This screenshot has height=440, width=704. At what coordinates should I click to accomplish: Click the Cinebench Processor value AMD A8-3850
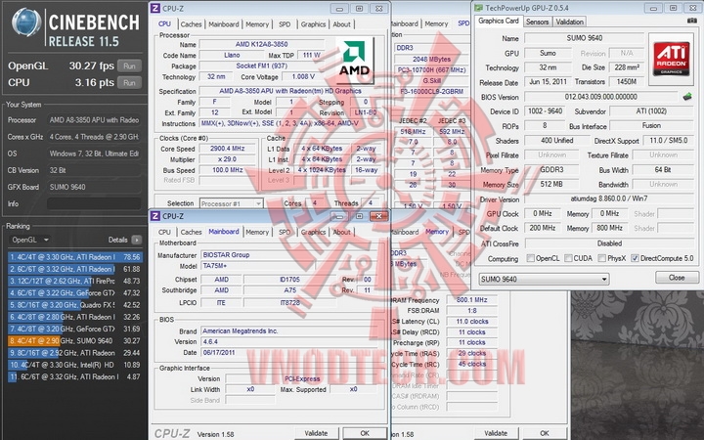(94, 120)
